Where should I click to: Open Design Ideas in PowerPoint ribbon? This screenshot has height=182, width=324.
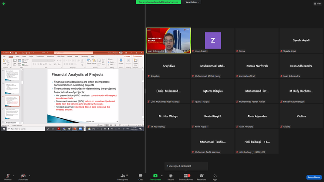coord(136,62)
